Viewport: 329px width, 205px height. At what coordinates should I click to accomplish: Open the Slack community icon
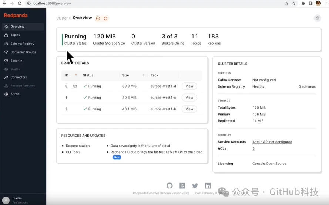(x=182, y=186)
